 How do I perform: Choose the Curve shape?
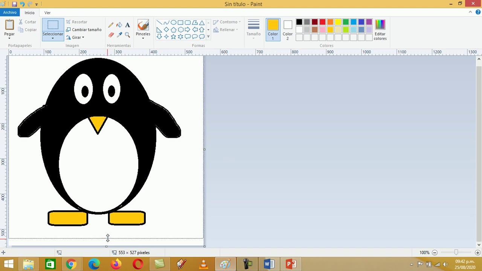[166, 23]
